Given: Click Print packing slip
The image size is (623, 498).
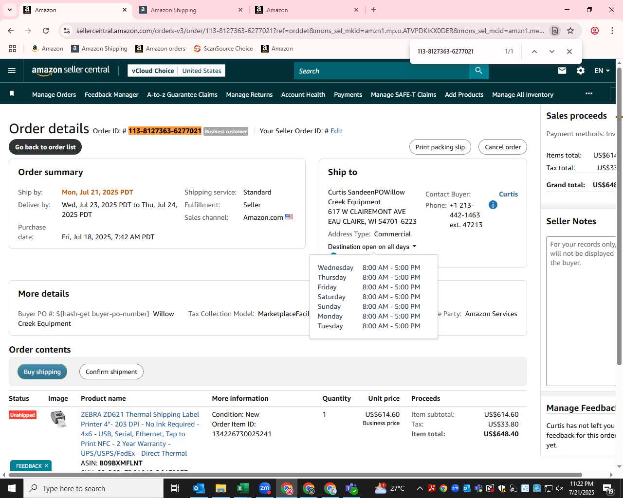Looking at the screenshot, I should point(440,147).
